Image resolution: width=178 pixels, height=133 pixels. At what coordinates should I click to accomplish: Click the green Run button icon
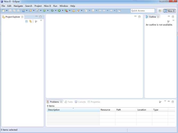coord(59,11)
